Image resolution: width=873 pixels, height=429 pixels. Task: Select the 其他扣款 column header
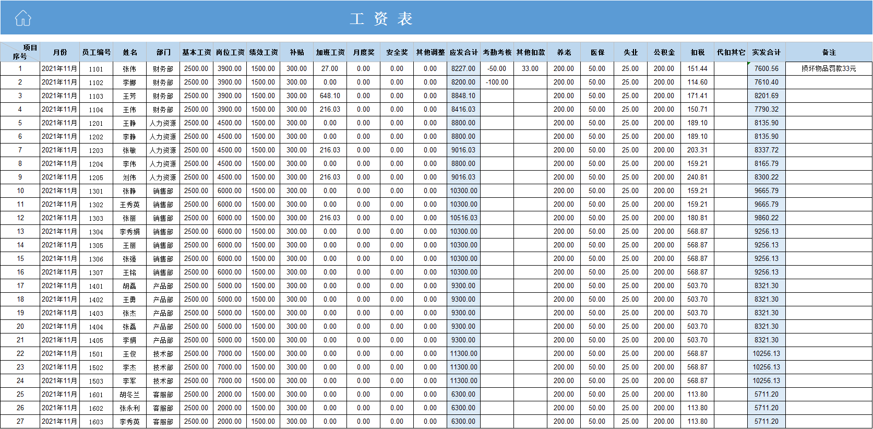(531, 52)
